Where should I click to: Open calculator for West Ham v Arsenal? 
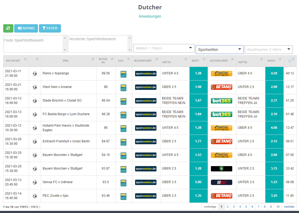123,87
